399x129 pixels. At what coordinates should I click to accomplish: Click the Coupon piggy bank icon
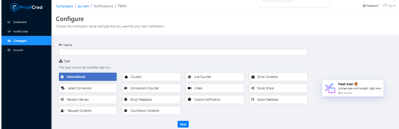tap(126, 77)
